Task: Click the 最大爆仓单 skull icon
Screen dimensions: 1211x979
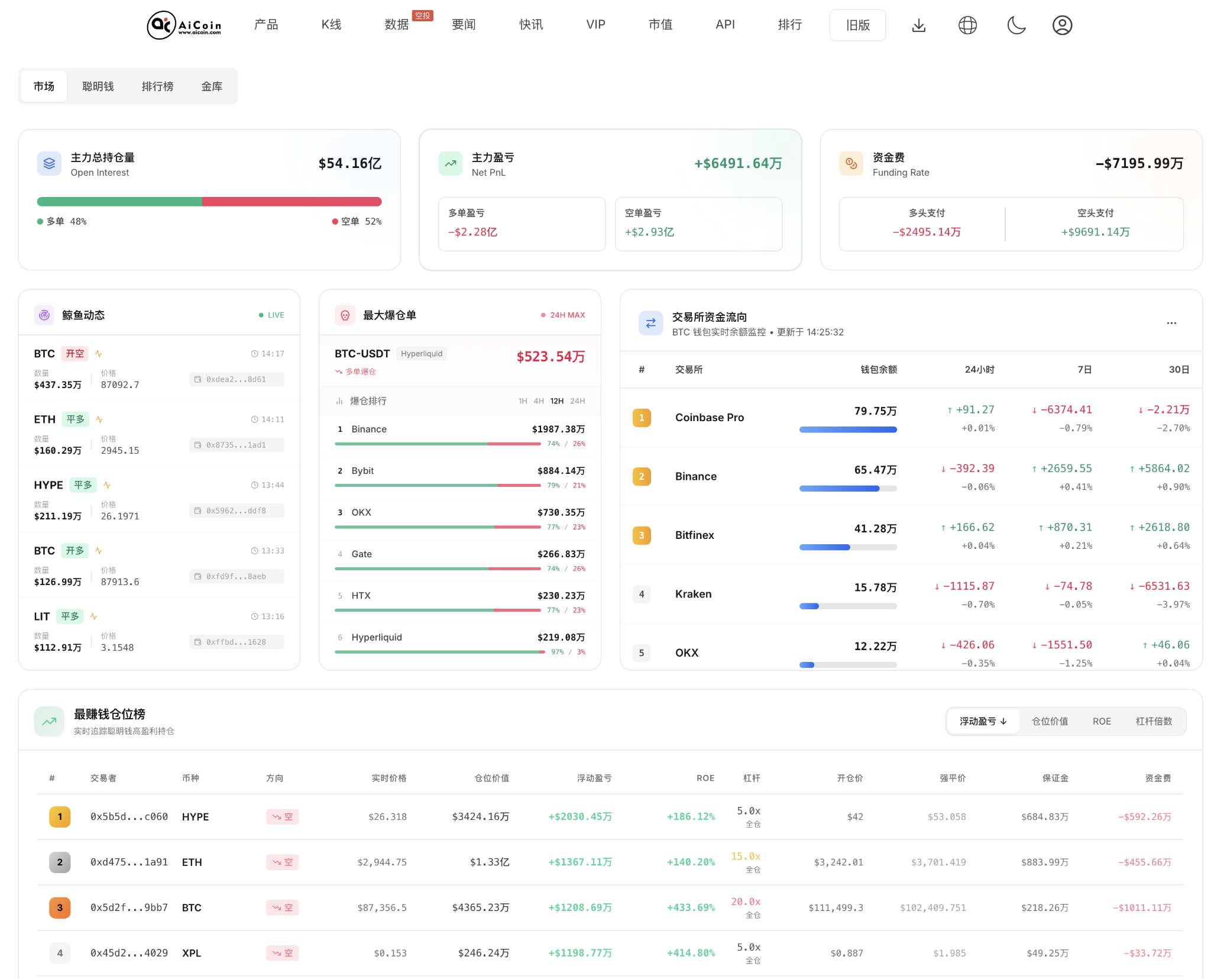Action: pos(345,315)
